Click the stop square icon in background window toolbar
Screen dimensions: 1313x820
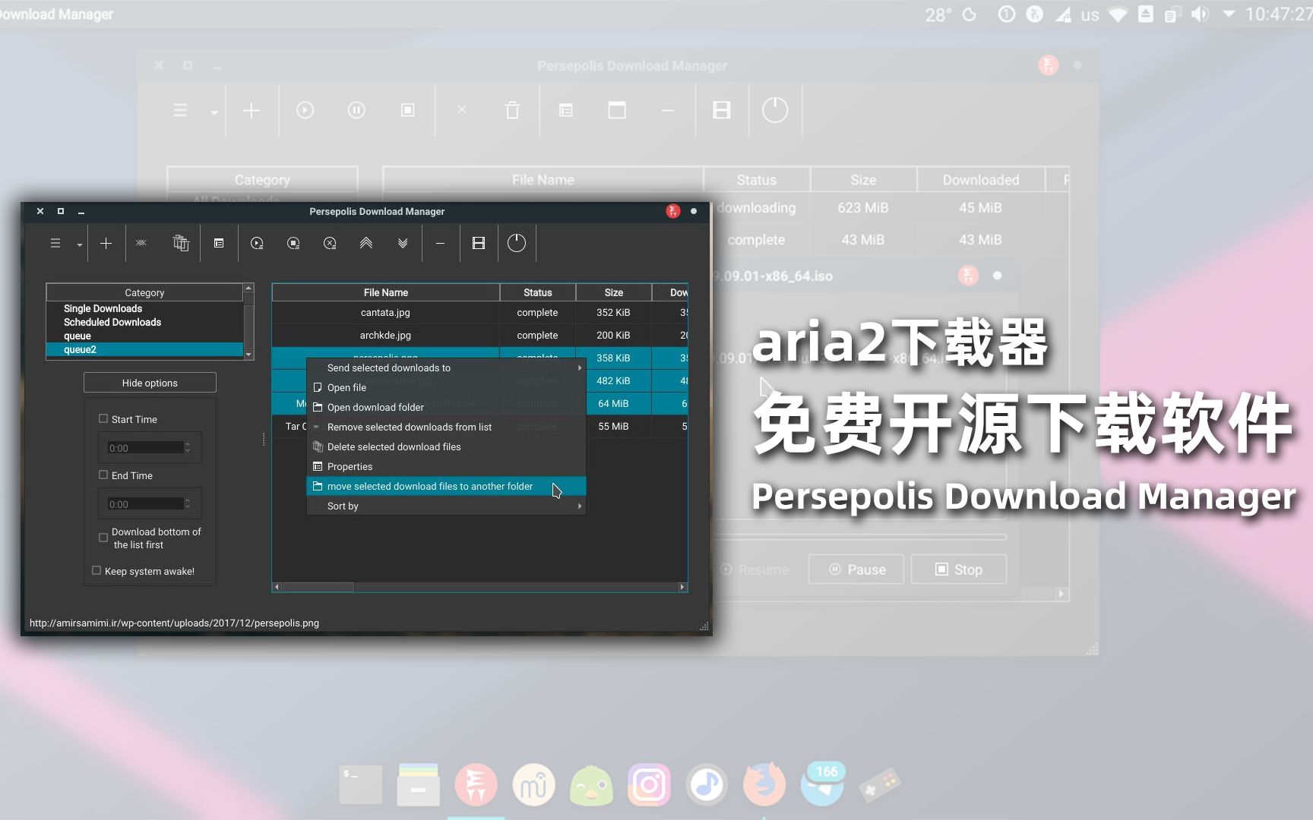408,111
